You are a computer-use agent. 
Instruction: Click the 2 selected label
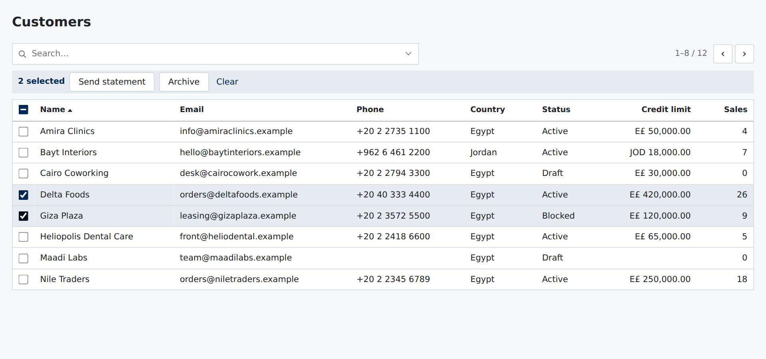[41, 81]
